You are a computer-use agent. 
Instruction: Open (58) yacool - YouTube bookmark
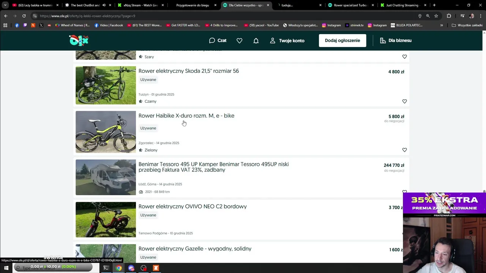click(x=261, y=25)
